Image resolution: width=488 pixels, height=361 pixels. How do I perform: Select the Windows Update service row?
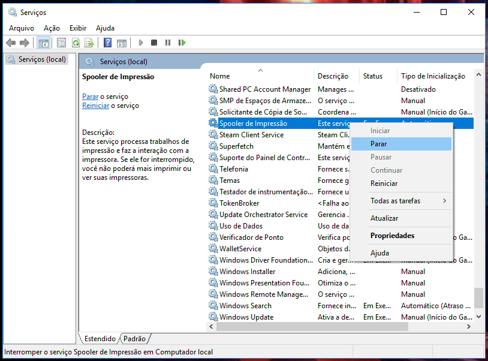pos(341,317)
